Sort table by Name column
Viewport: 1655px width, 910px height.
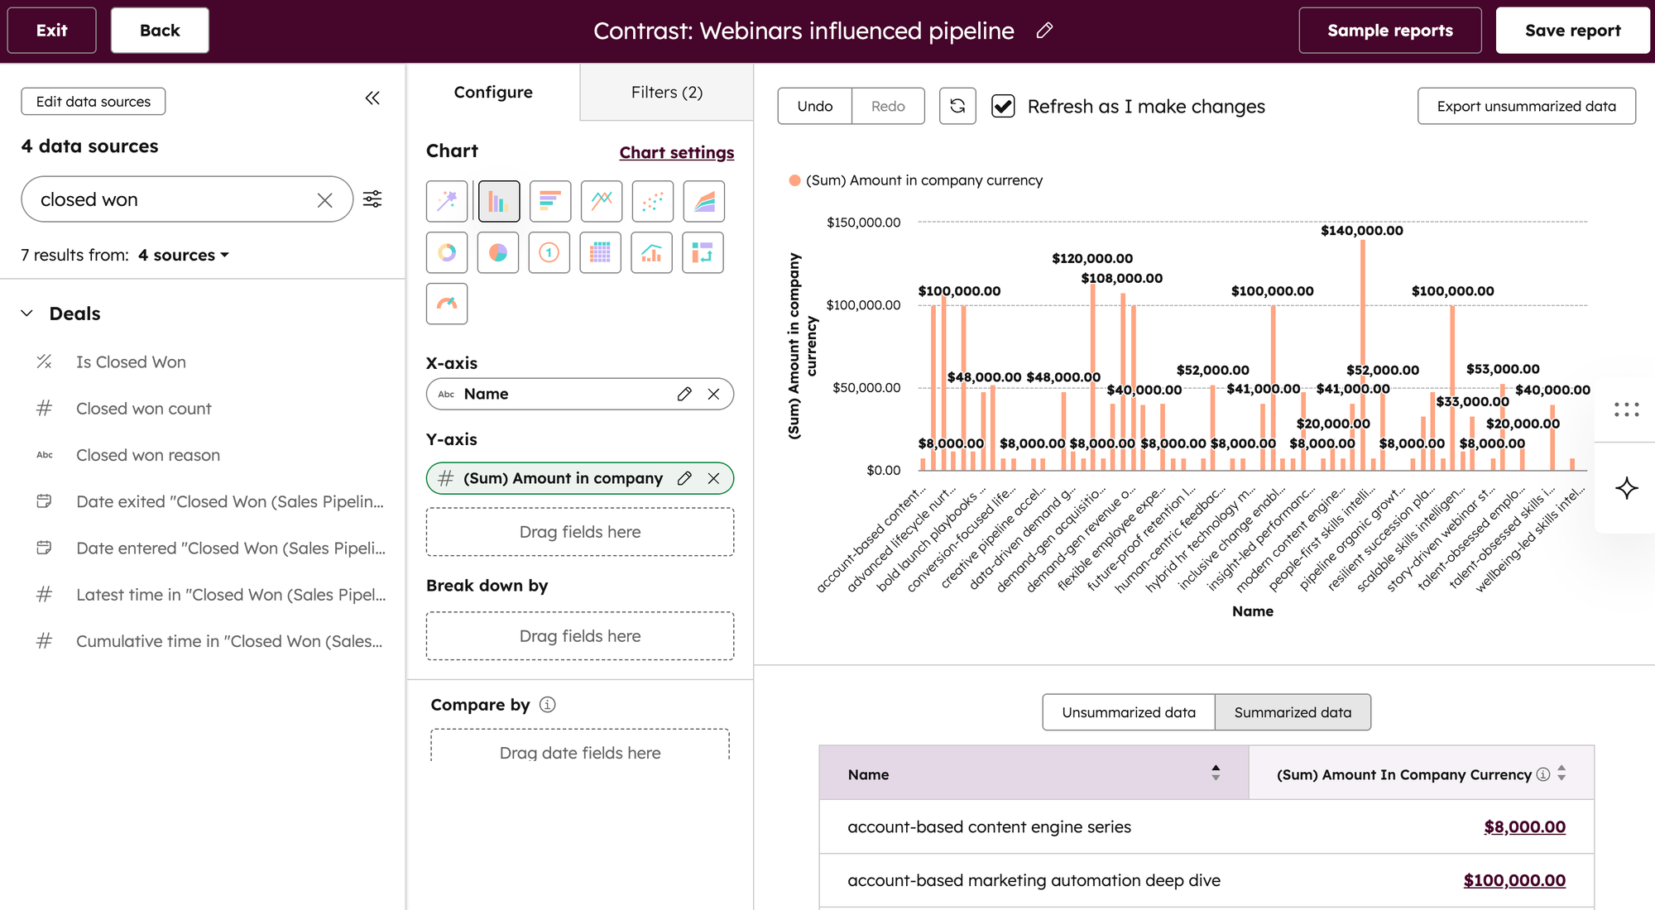tap(1215, 773)
